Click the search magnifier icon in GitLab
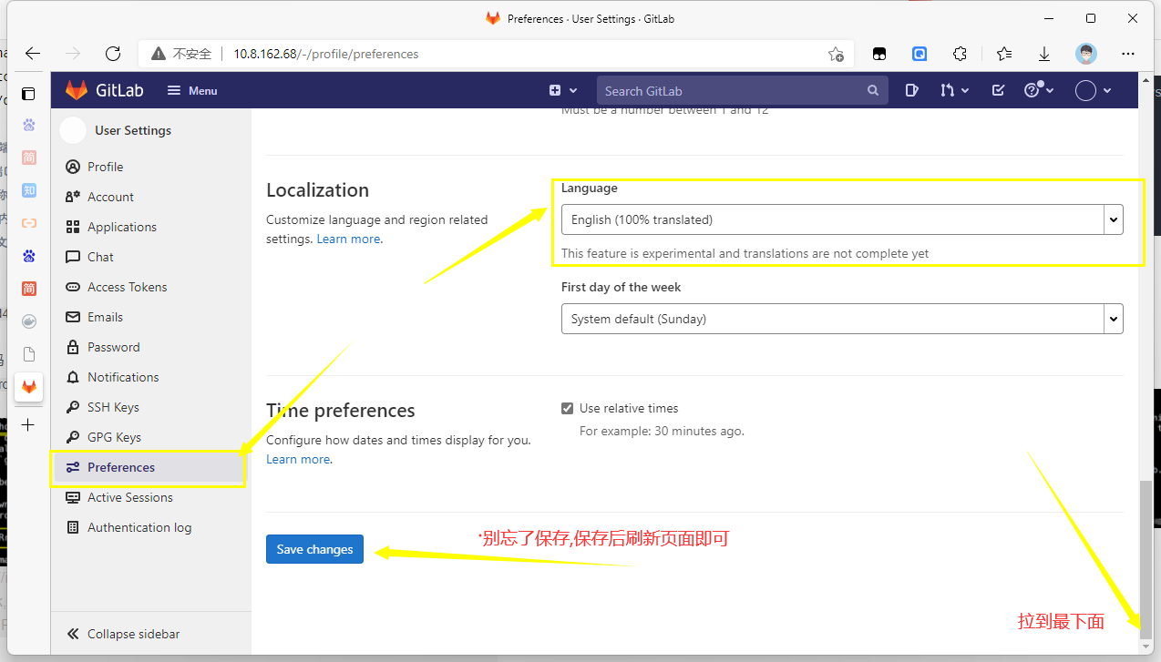This screenshot has width=1161, height=662. [x=873, y=91]
